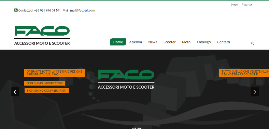The width and height of the screenshot is (269, 129).
Task: Click the 'TUTTO QUELLO CHE VEDETE' orange banner
Action: coord(244,73)
